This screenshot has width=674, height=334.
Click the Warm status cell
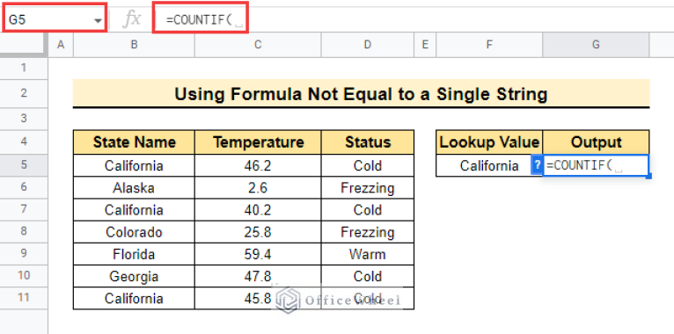pos(368,254)
